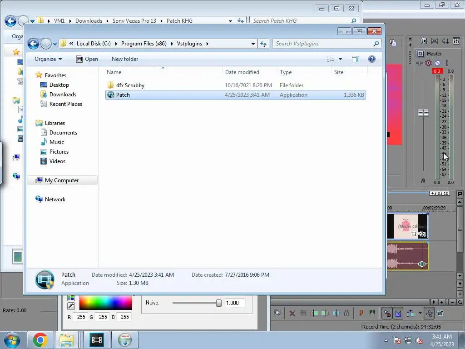Open address bar history dropdown arrow
This screenshot has height=349, width=465.
pyautogui.click(x=253, y=44)
